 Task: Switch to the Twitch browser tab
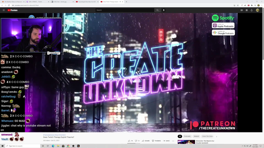(37, 2)
